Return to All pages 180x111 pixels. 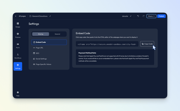pyautogui.click(x=22, y=16)
